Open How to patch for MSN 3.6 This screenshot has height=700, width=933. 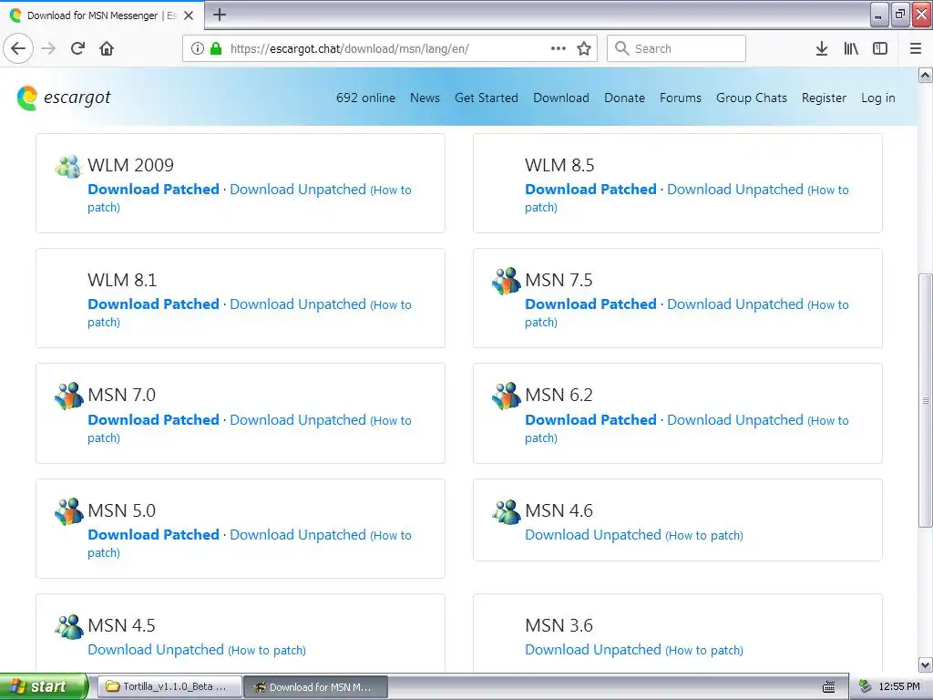coord(704,650)
